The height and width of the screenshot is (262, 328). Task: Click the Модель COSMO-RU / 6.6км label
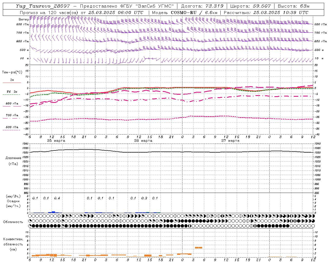(184, 13)
